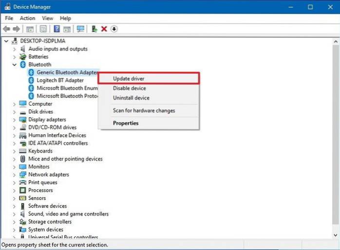340x250 pixels.
Task: Click the Back arrow in the toolbar
Action: tap(6, 29)
